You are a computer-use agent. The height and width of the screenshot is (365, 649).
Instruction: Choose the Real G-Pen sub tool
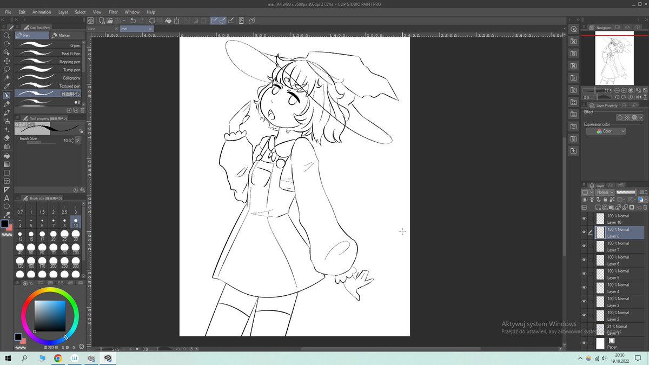[x=48, y=54]
